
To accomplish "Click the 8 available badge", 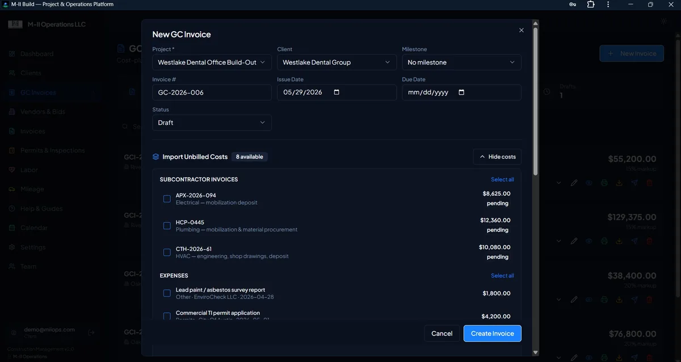I will (250, 157).
